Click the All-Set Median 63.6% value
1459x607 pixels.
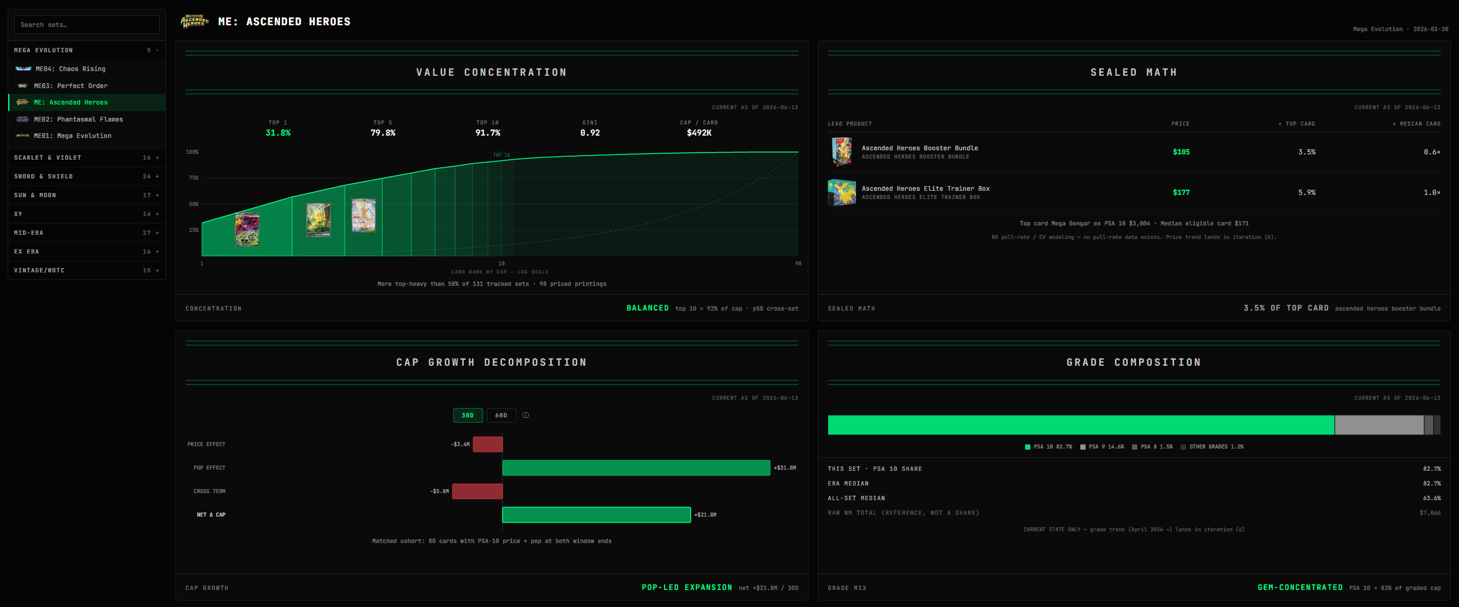(x=1432, y=498)
